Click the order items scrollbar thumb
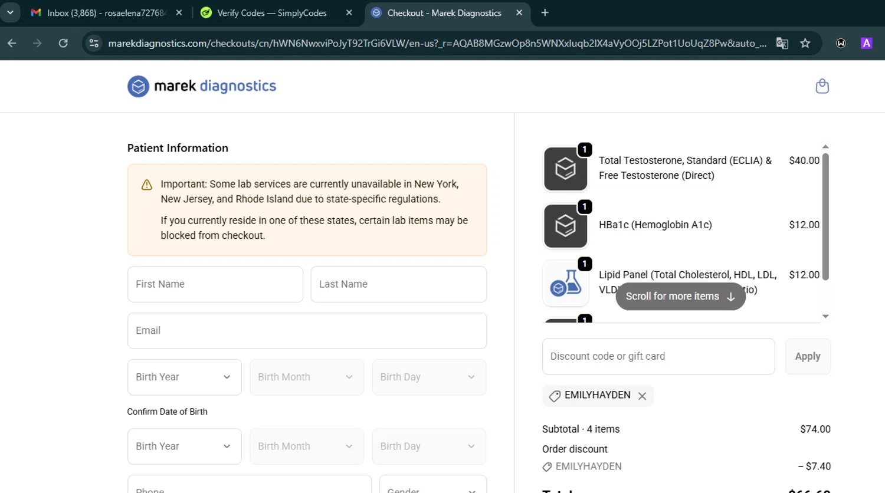The image size is (885, 493). click(x=825, y=216)
